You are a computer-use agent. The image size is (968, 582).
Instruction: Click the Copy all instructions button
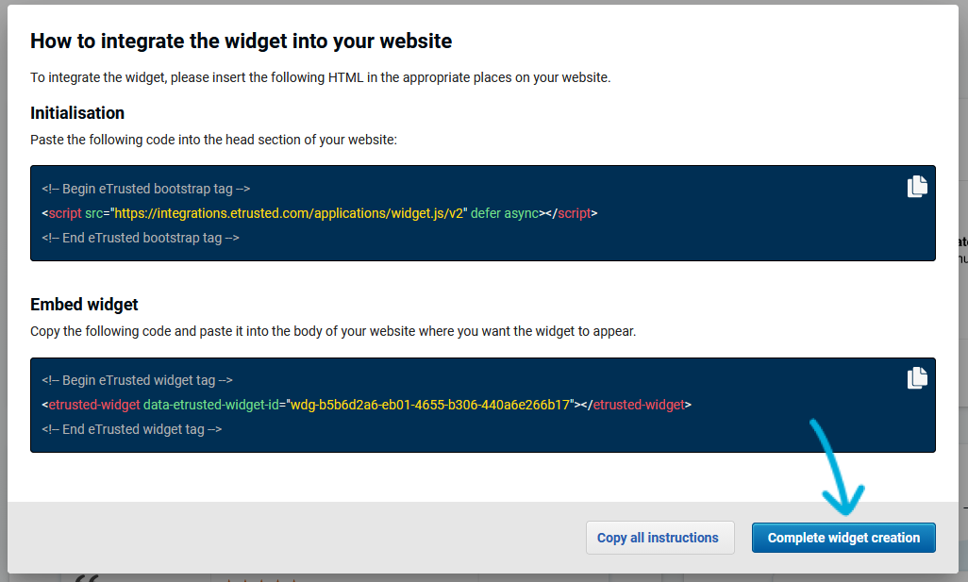(x=659, y=537)
